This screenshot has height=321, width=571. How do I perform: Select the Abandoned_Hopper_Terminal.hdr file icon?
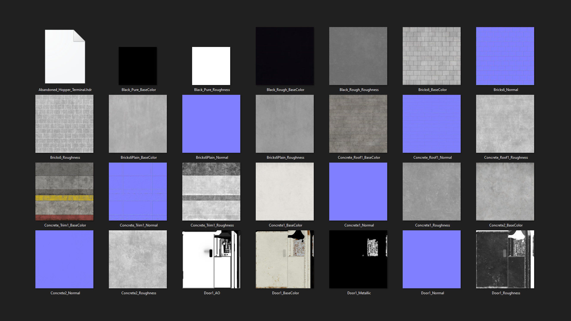click(65, 56)
